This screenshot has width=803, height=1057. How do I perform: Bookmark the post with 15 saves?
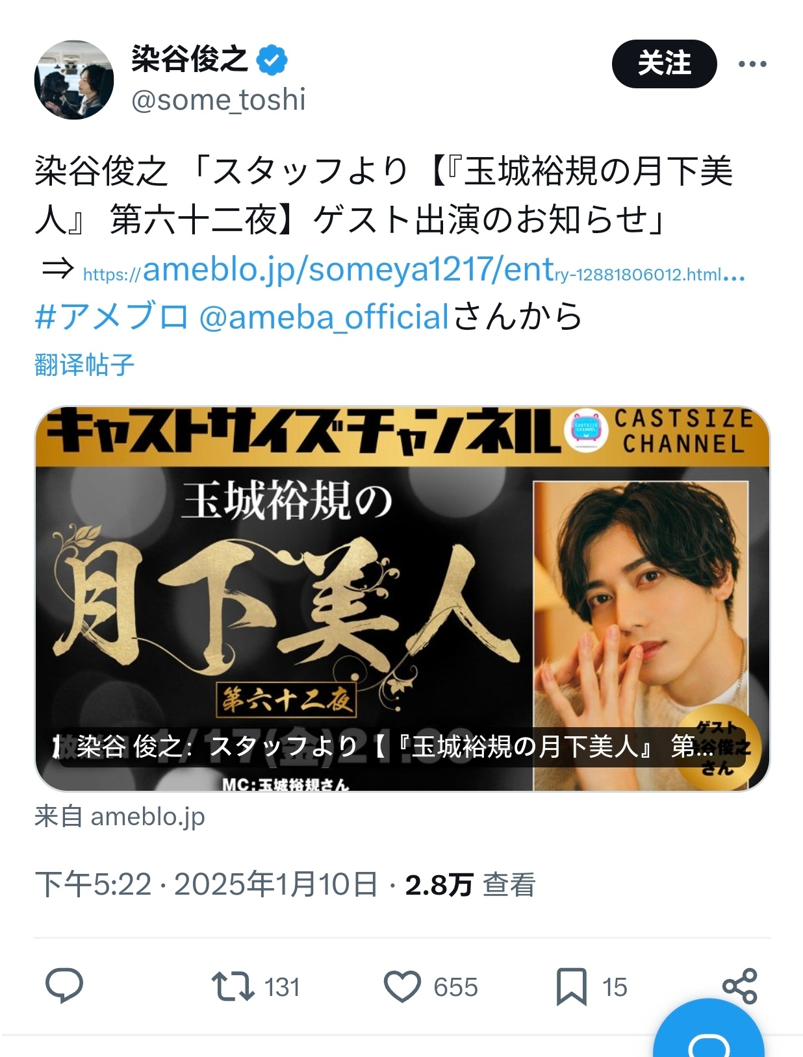pyautogui.click(x=591, y=986)
